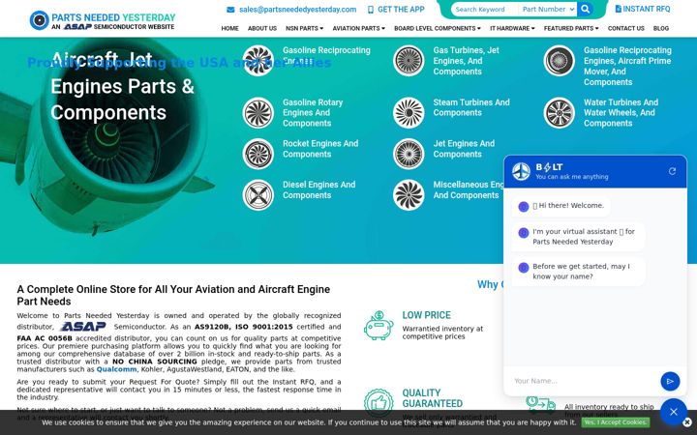Expand the Aviation Parts menu

[x=359, y=28]
